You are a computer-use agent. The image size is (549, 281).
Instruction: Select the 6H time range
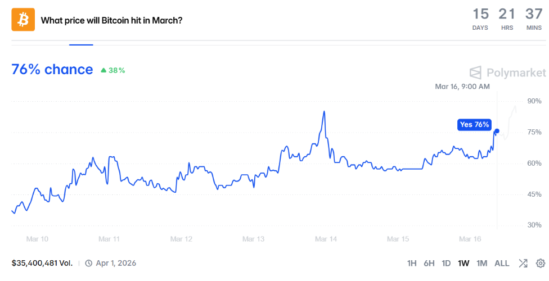429,263
